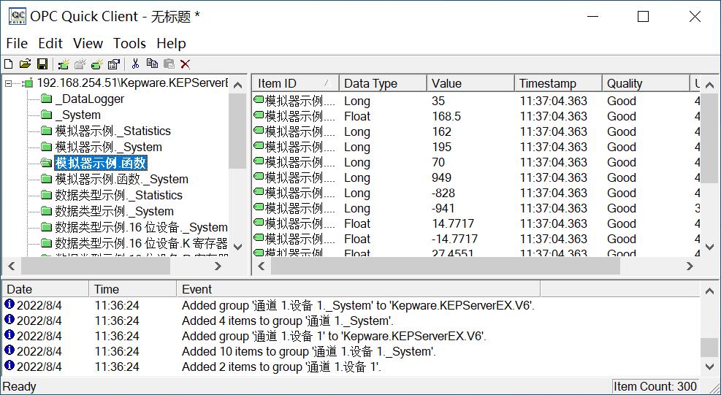
Task: Click the Item Count: 300 status field
Action: [655, 386]
